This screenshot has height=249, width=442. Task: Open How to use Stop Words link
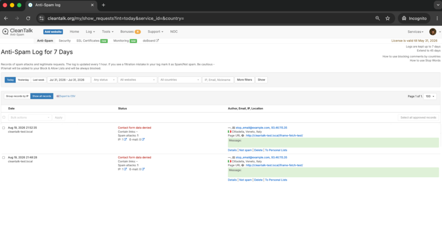pyautogui.click(x=425, y=61)
